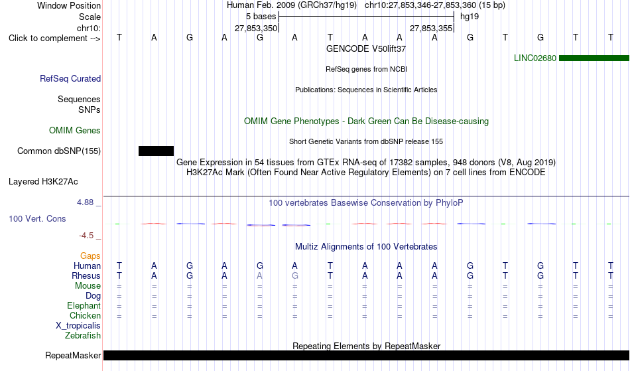The width and height of the screenshot is (630, 371).
Task: Click 'Repeating Elements by RepeatMasker' title
Action: click(366, 346)
